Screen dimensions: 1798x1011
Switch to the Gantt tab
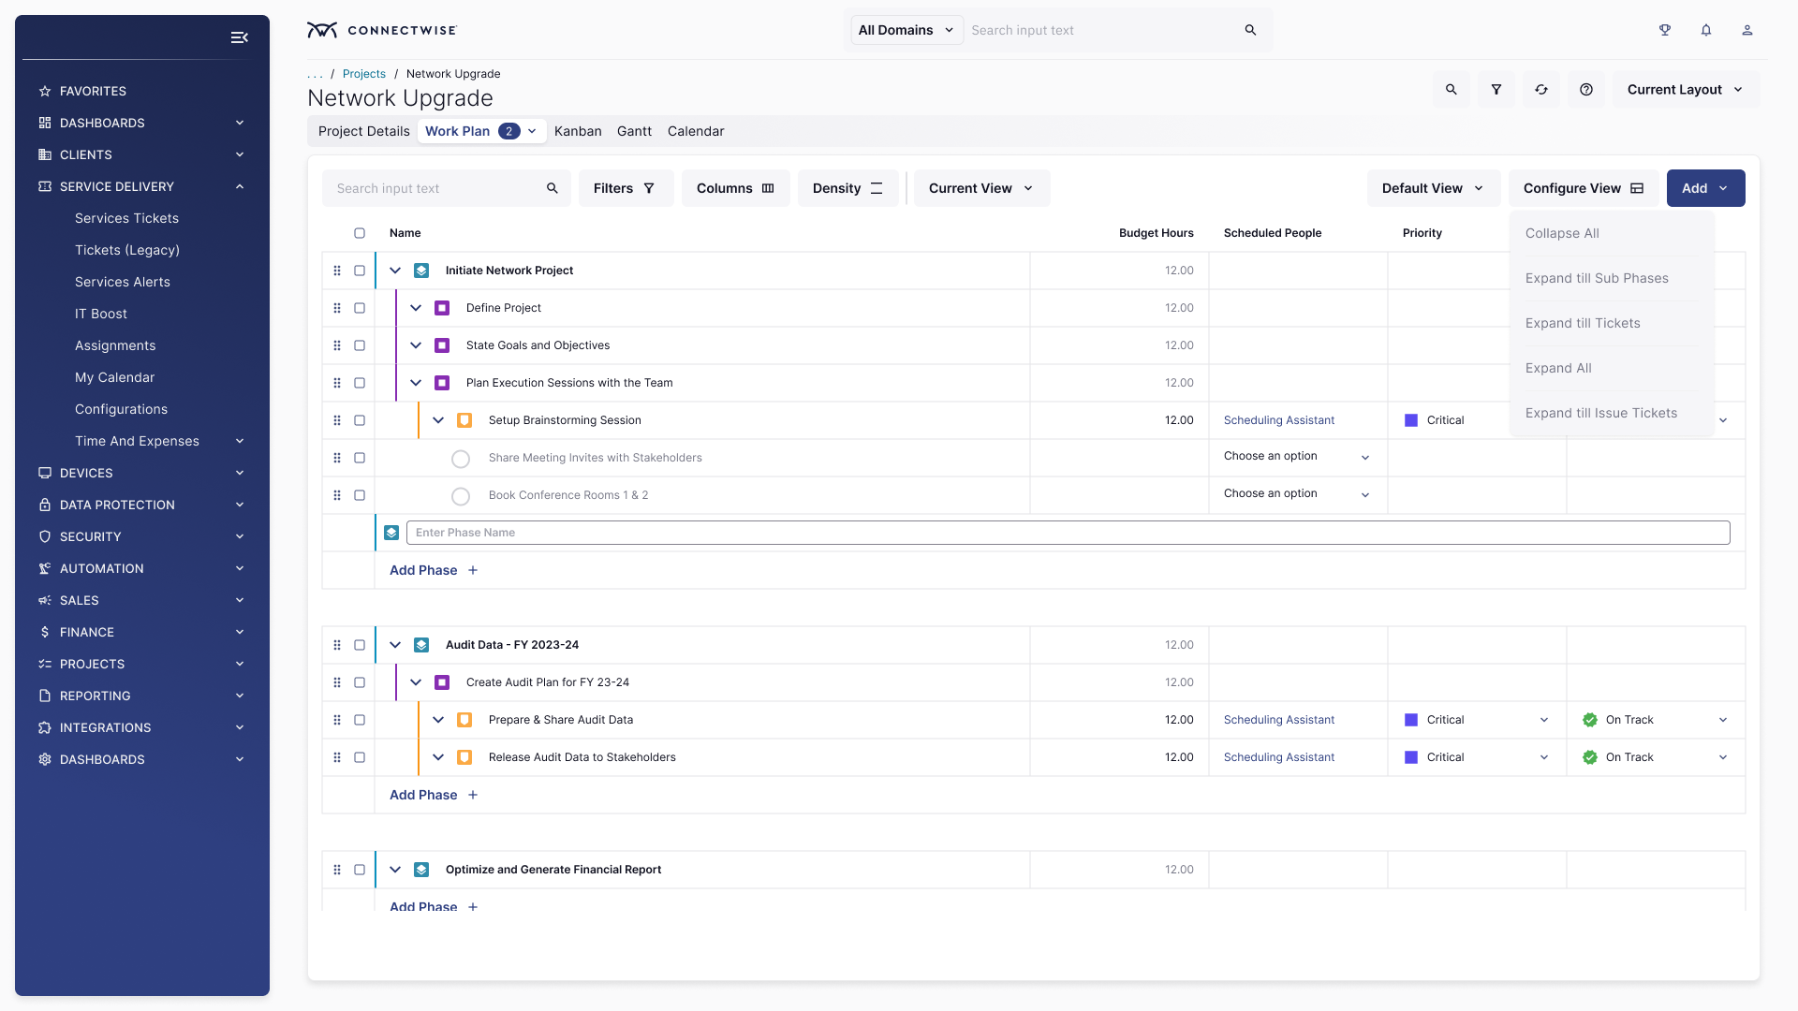(634, 131)
